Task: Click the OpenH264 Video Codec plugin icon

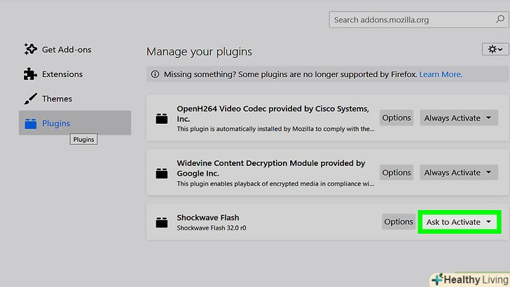Action: [x=163, y=118]
